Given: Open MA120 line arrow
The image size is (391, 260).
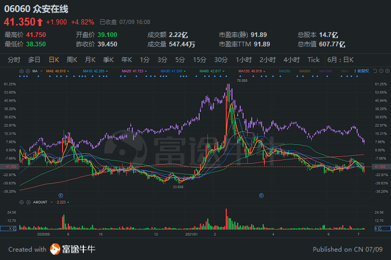Looking at the screenshot, I should point(264,71).
